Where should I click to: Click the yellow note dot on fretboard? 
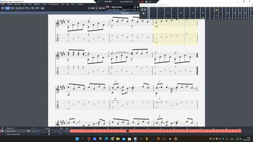(x=216, y=10)
